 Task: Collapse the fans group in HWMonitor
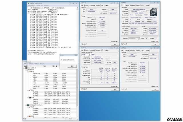click(x=28, y=98)
